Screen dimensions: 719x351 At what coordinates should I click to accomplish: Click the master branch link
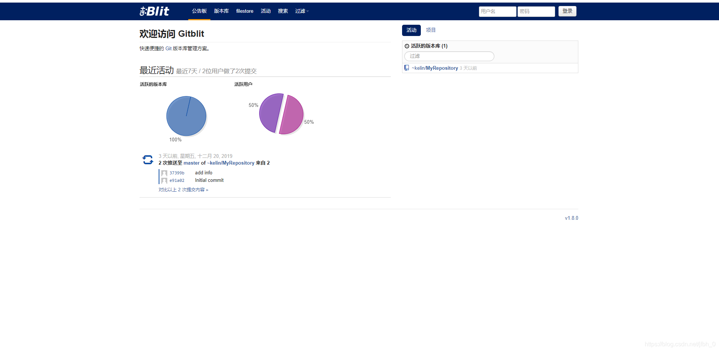191,163
